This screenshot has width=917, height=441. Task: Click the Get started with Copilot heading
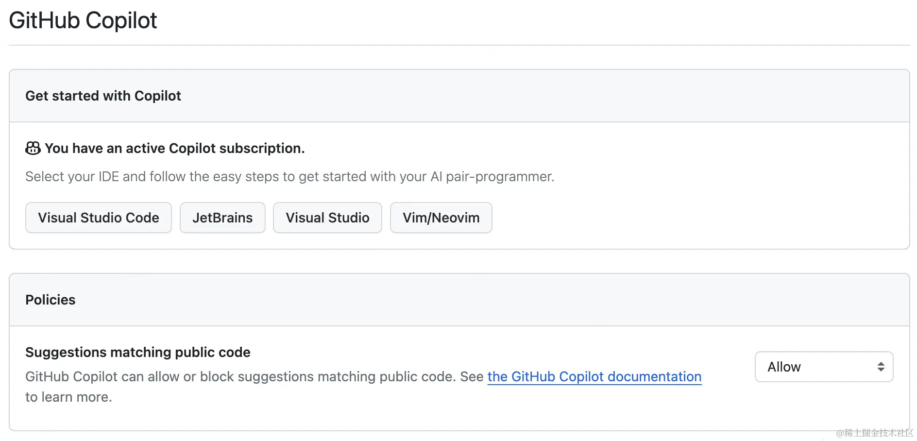tap(103, 96)
